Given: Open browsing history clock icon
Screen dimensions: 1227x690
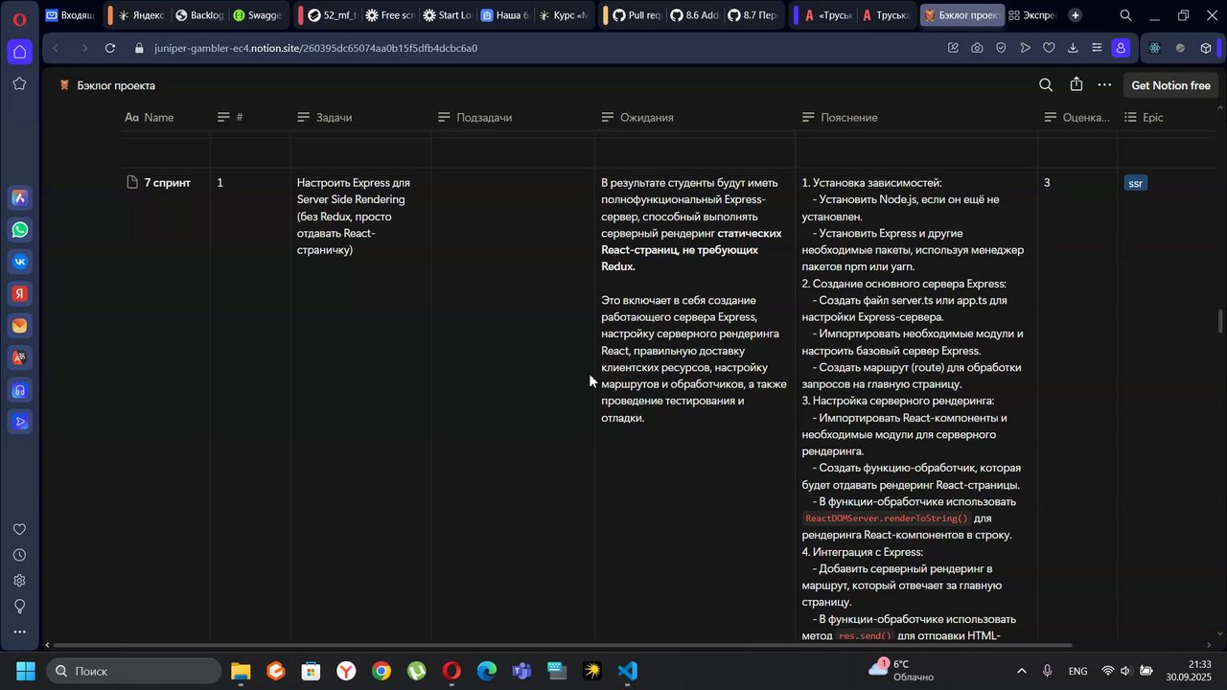Looking at the screenshot, I should point(19,555).
